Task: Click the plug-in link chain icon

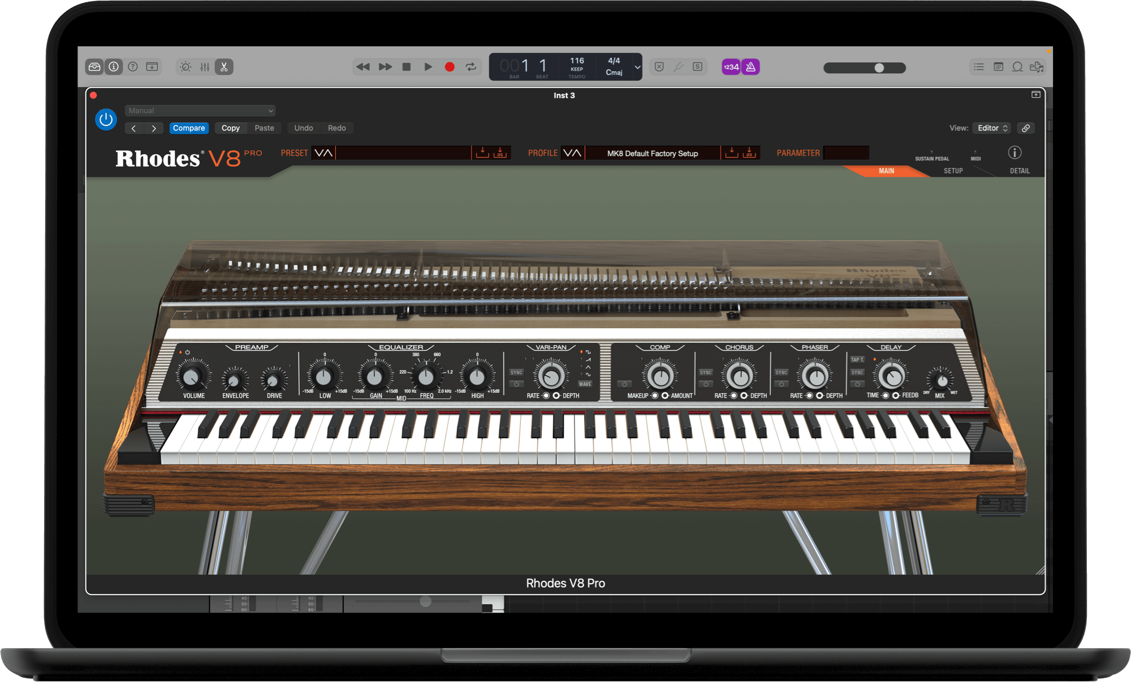Action: [1026, 128]
